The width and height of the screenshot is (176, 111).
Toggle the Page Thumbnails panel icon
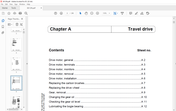coord(3,21)
